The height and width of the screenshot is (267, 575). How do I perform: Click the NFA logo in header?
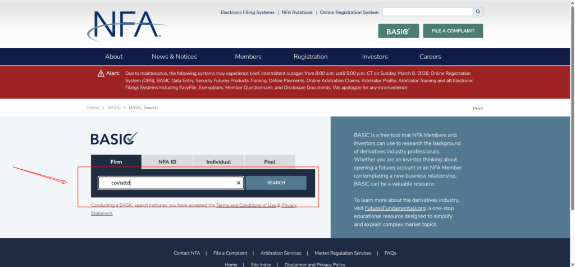(x=125, y=25)
